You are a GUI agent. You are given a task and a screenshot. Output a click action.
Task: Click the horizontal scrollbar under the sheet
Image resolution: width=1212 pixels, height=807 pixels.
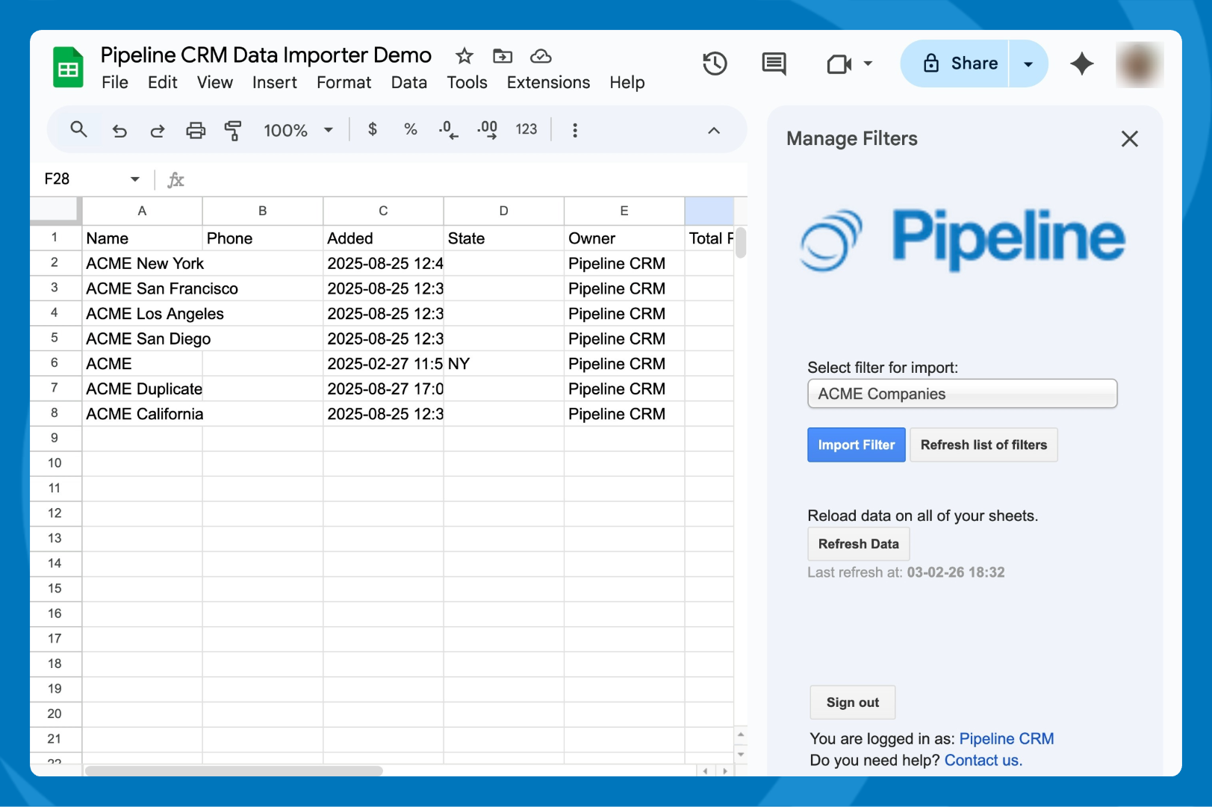[234, 770]
